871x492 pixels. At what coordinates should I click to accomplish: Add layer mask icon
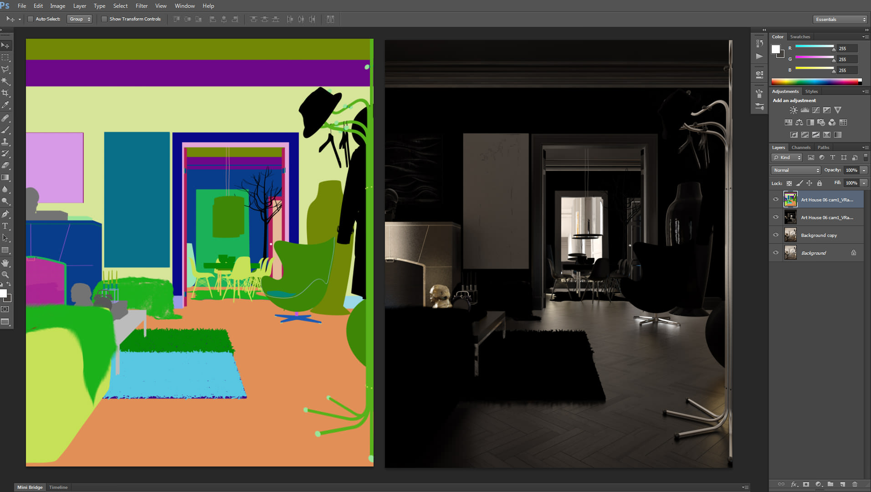pyautogui.click(x=806, y=484)
